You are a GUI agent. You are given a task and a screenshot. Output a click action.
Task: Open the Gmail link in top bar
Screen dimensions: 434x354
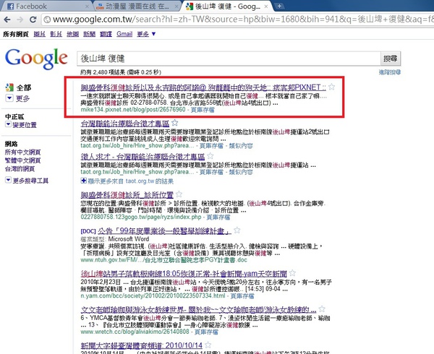pos(124,34)
